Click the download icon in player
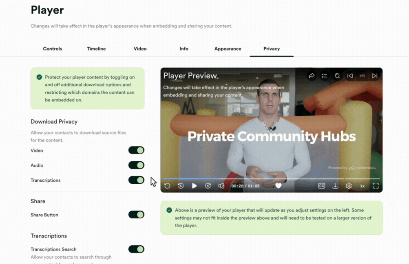 pos(335,186)
